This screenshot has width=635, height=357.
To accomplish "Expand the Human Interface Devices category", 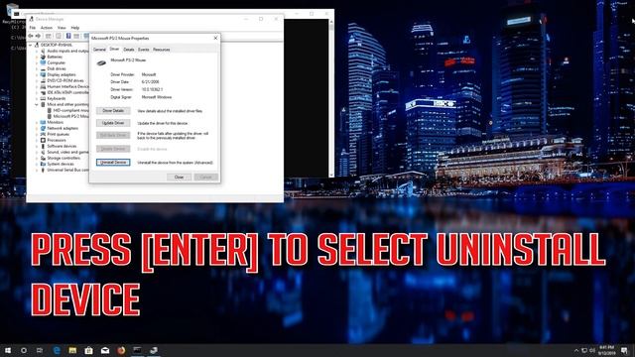I will point(37,86).
